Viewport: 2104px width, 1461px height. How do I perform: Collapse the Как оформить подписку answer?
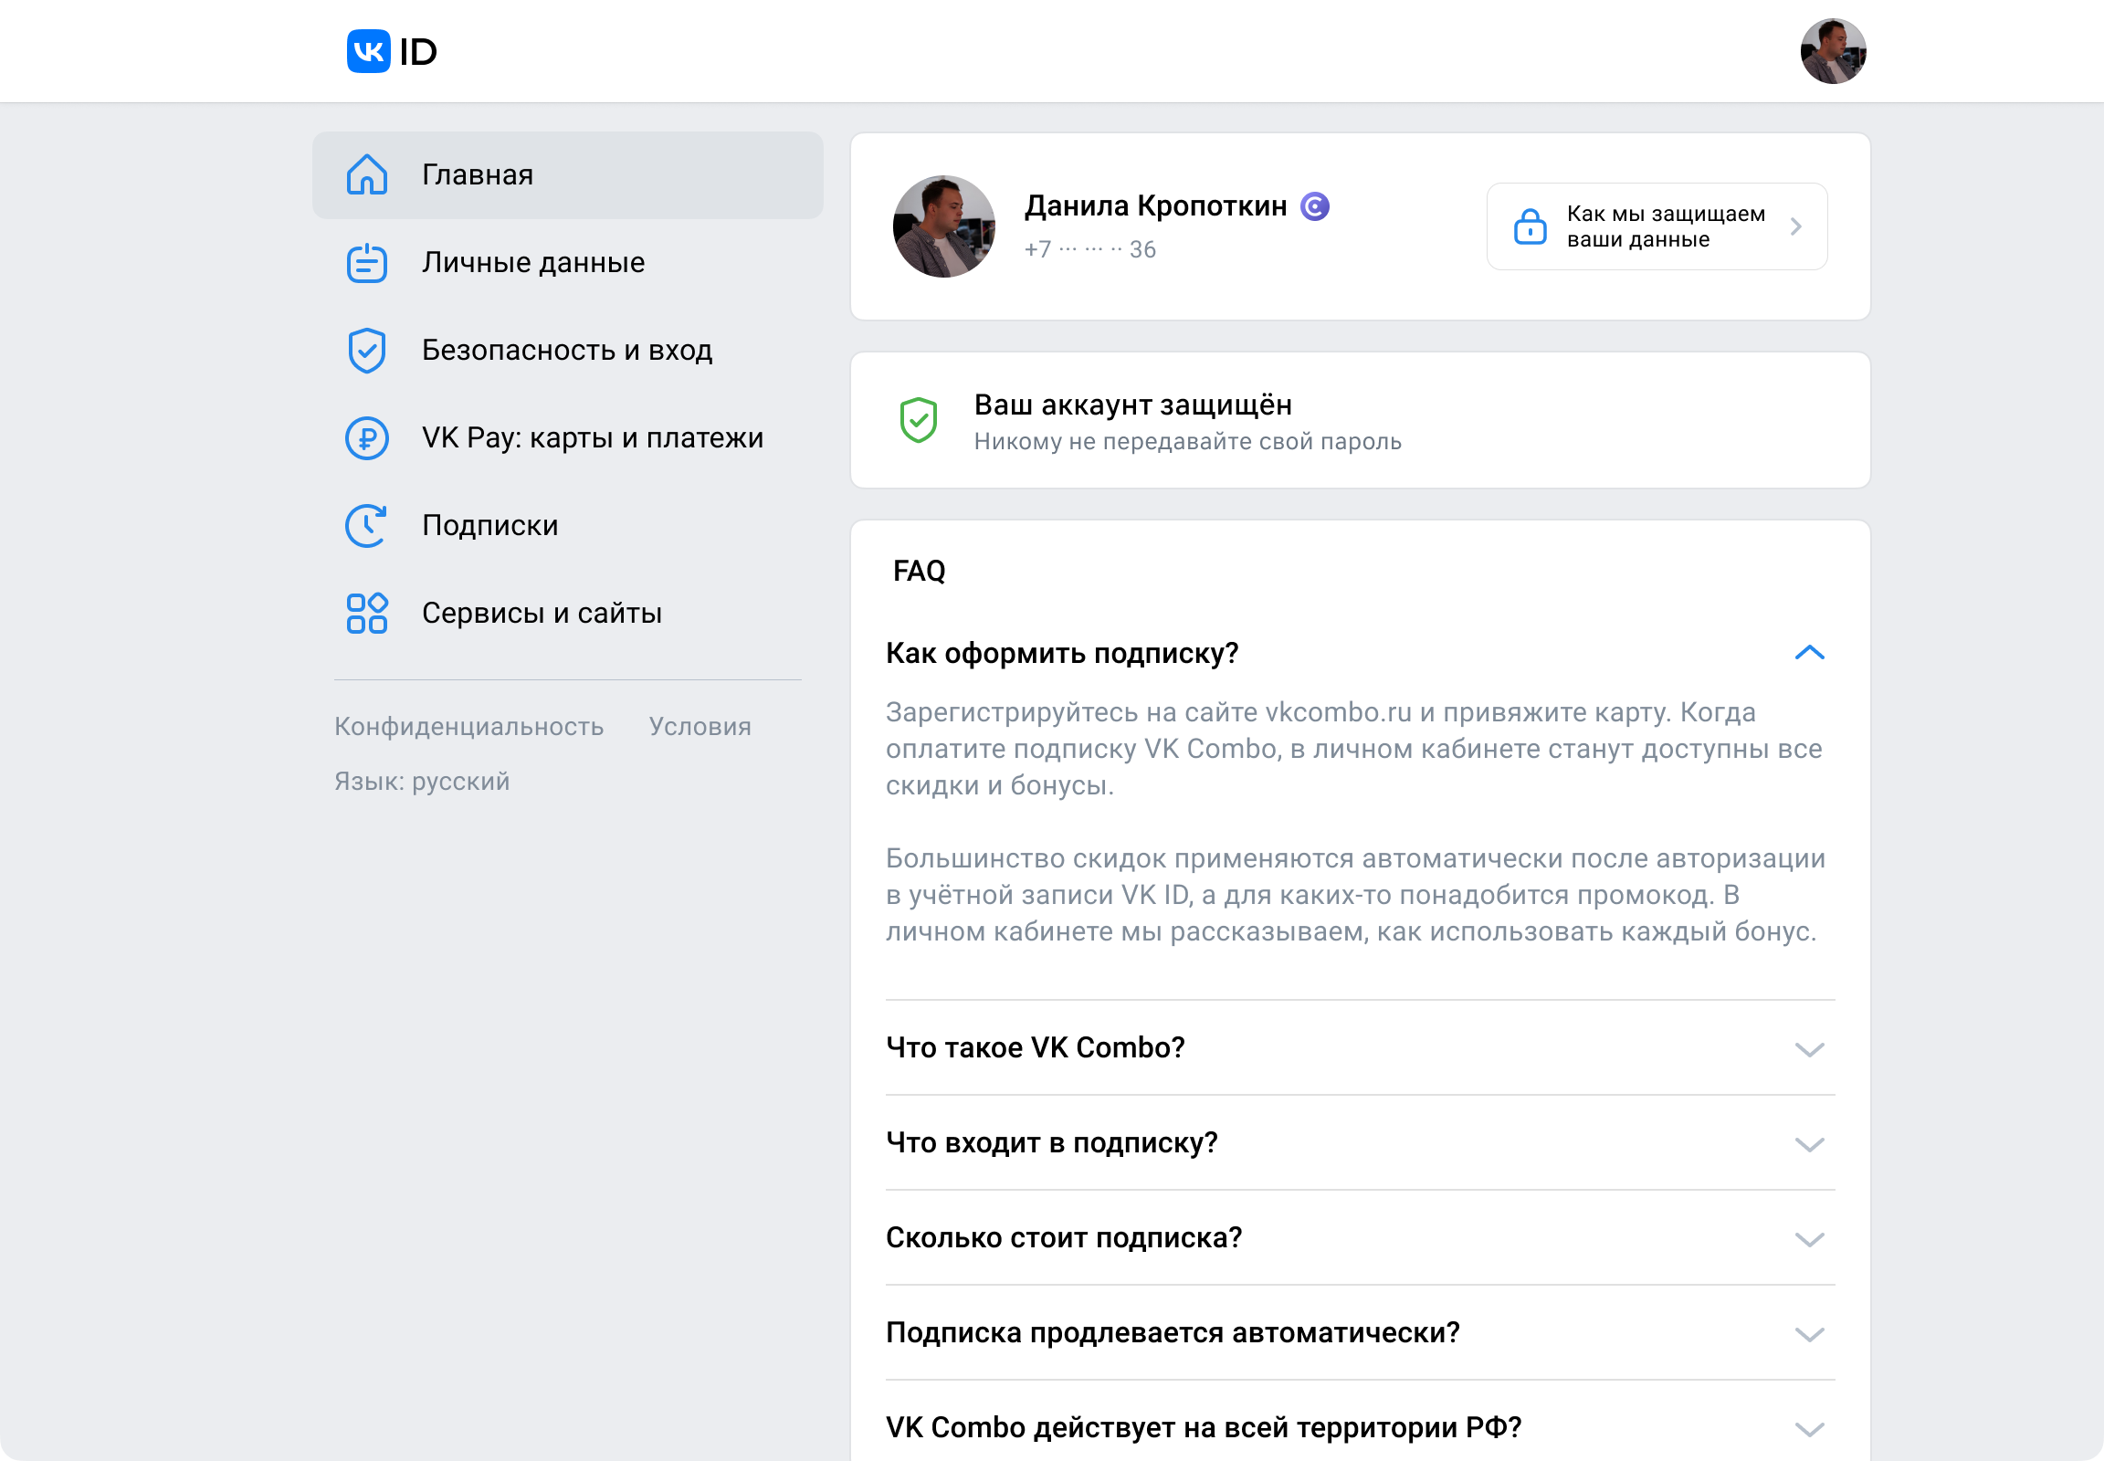coord(1809,653)
